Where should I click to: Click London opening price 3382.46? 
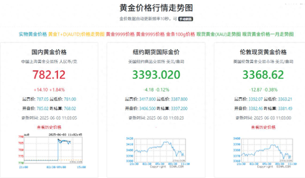point(256,109)
